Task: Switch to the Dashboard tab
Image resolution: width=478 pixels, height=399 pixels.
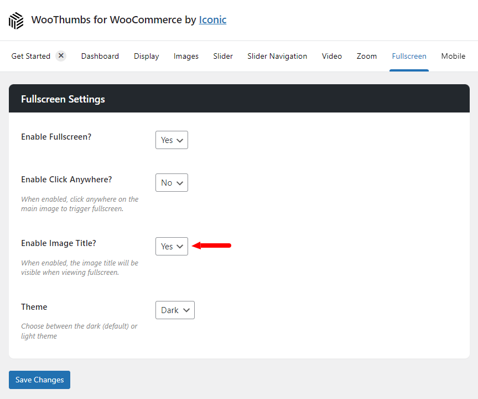Action: click(100, 56)
